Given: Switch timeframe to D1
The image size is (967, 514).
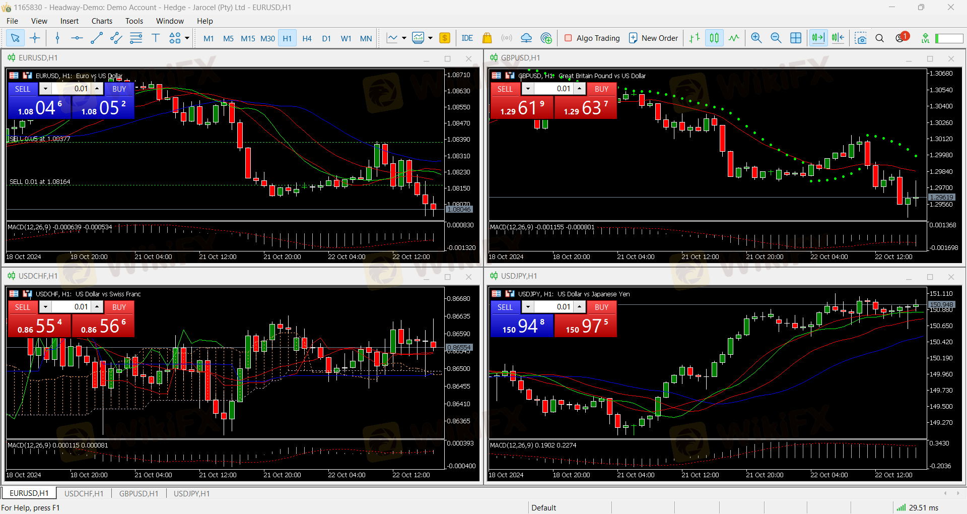Looking at the screenshot, I should (x=326, y=38).
